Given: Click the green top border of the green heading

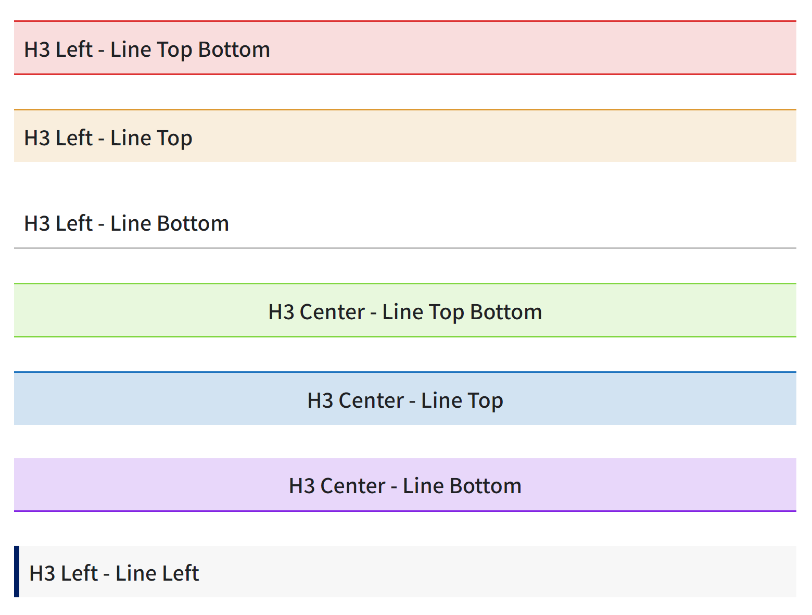Looking at the screenshot, I should (405, 283).
